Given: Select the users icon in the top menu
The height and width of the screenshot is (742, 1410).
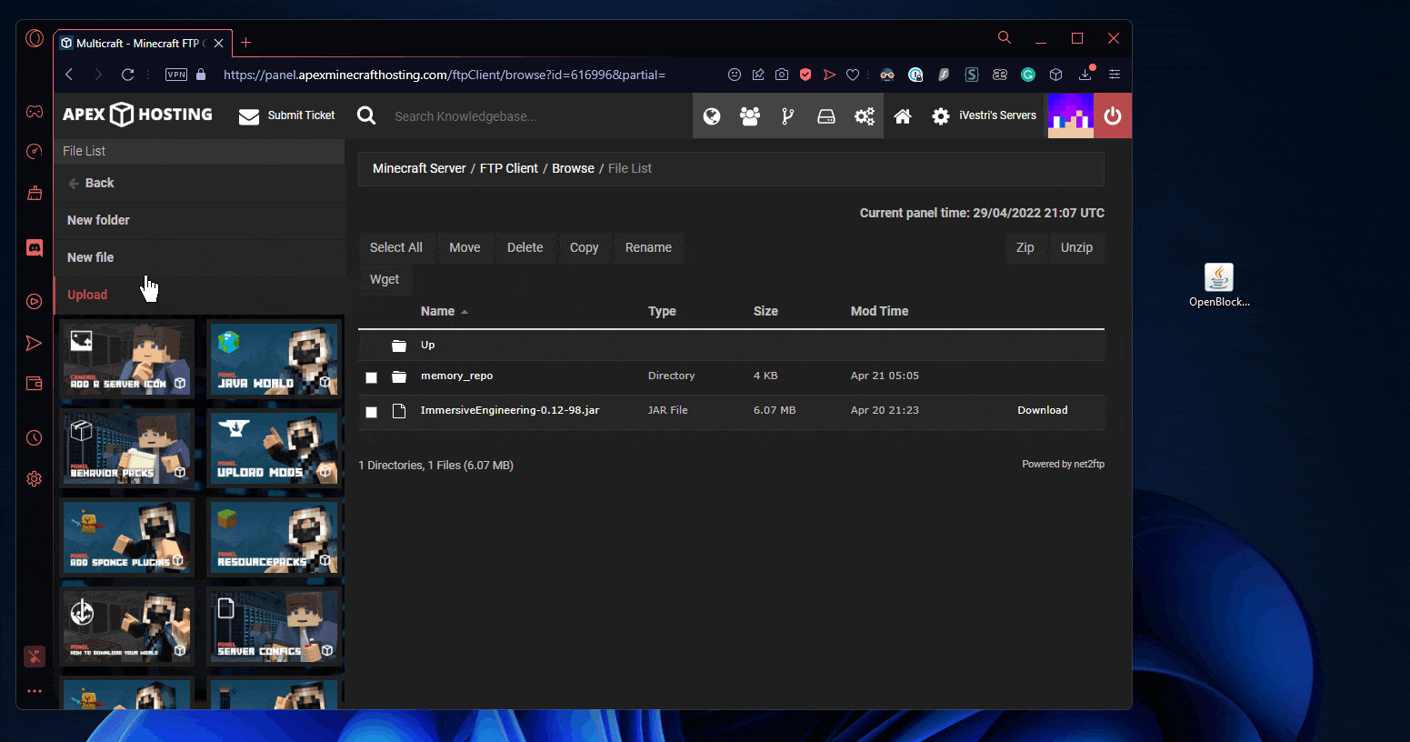Looking at the screenshot, I should pyautogui.click(x=749, y=115).
